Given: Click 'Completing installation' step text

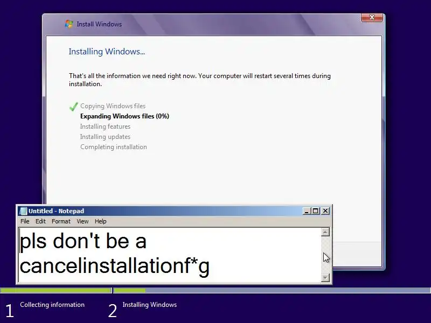Looking at the screenshot, I should pos(114,147).
